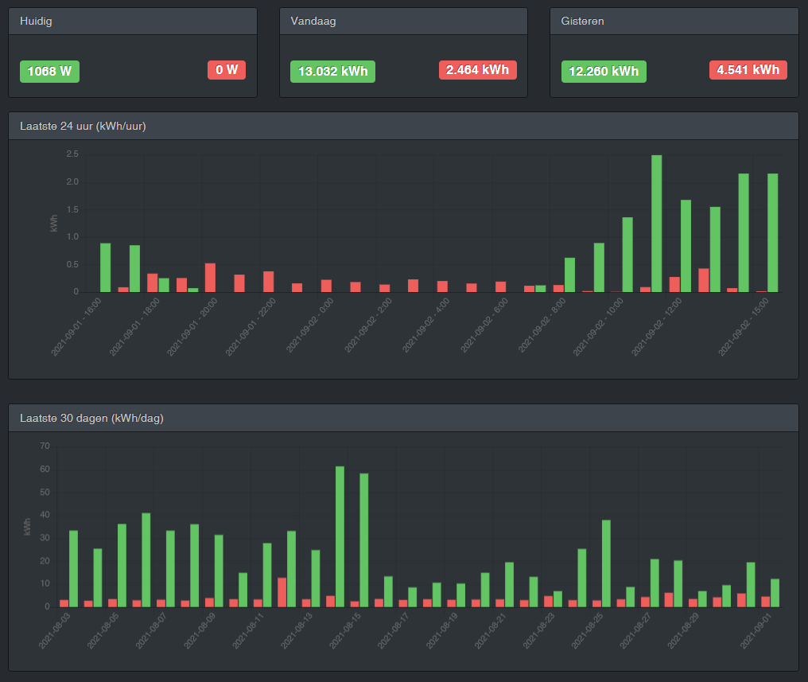Click the Laatste 24 uur chart title
Viewport: 808px width, 682px height.
83,127
